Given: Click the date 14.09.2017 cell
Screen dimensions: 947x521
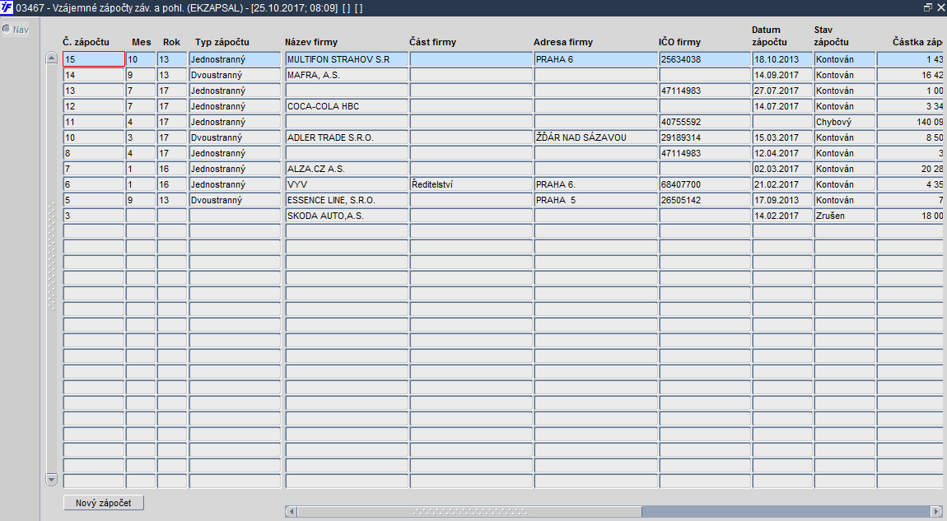Looking at the screenshot, I should point(782,75).
